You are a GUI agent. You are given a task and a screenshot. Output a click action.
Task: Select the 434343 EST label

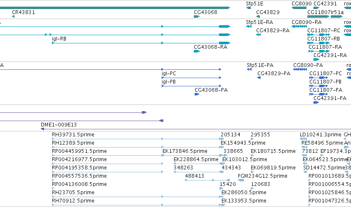click(x=231, y=168)
